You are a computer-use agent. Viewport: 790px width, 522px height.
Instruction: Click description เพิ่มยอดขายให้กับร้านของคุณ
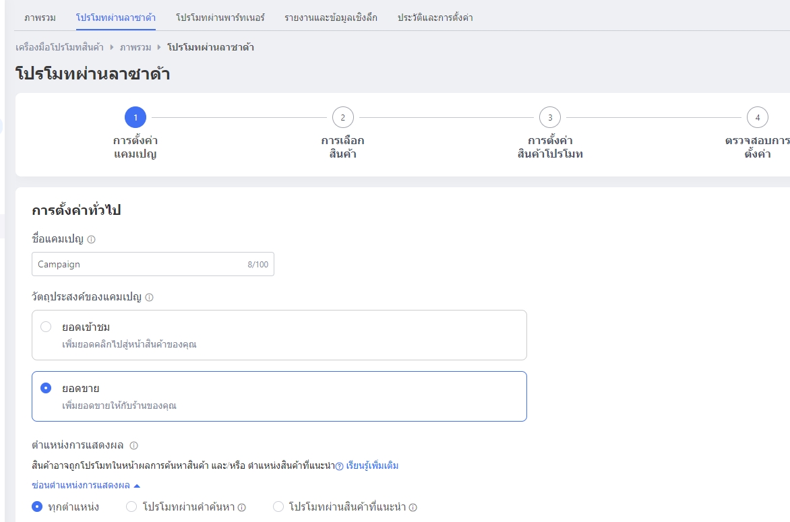[119, 405]
